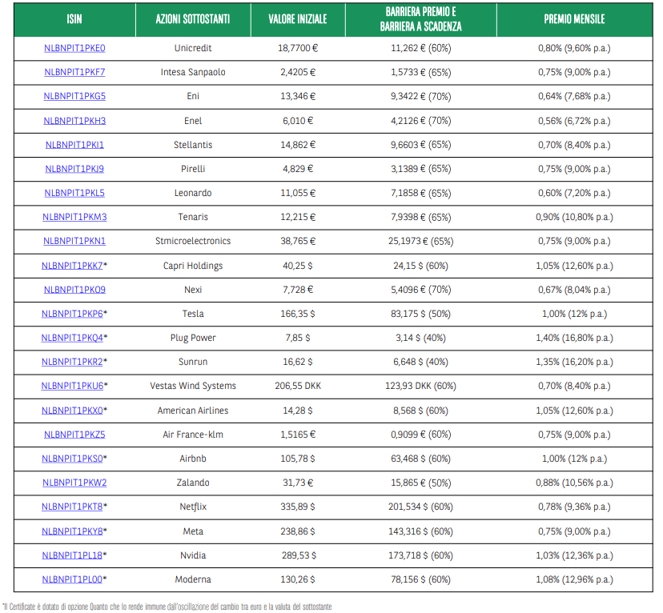The width and height of the screenshot is (663, 613).
Task: Select the Tesla underlying cell
Action: (x=193, y=314)
